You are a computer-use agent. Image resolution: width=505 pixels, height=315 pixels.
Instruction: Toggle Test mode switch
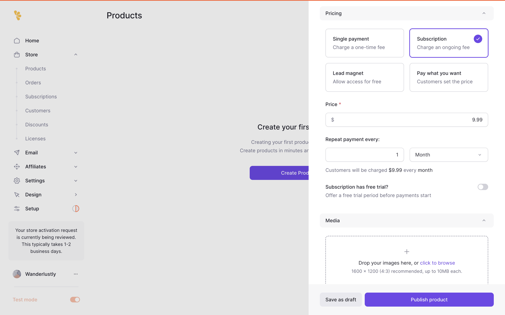point(75,300)
